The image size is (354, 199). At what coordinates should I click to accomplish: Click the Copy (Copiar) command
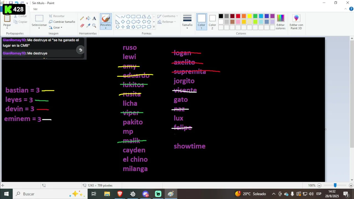click(x=21, y=22)
